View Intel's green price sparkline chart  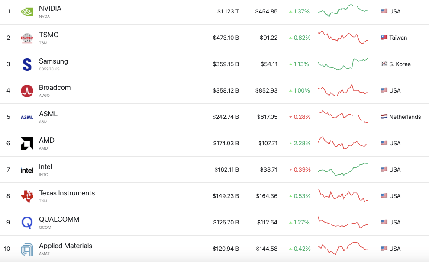343,169
